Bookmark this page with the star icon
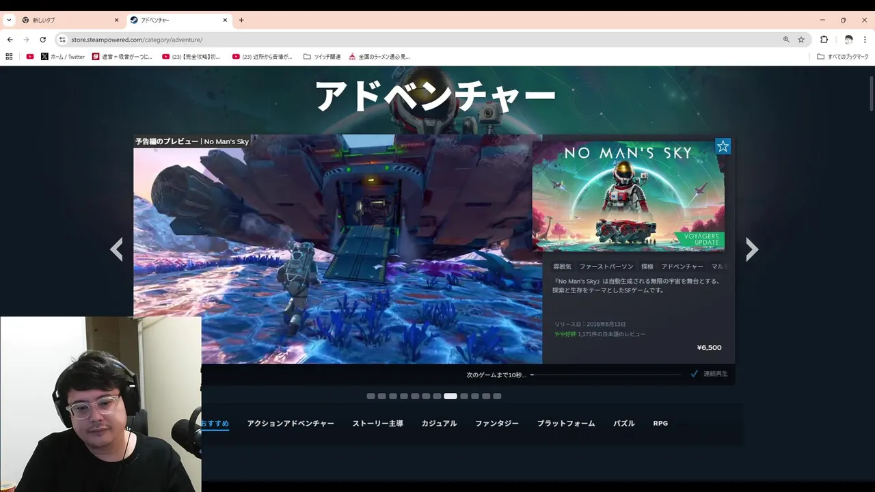 point(801,40)
